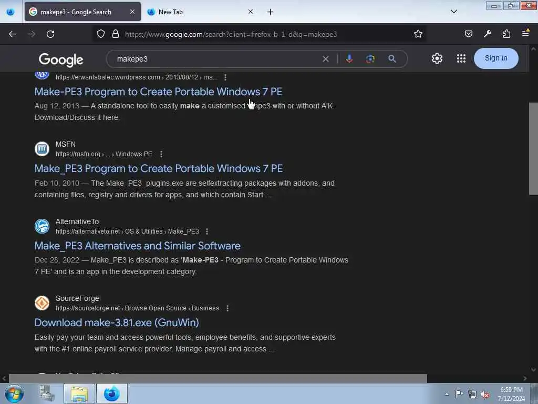538x404 pixels.
Task: Open the File Explorer taskbar icon
Action: [79, 394]
